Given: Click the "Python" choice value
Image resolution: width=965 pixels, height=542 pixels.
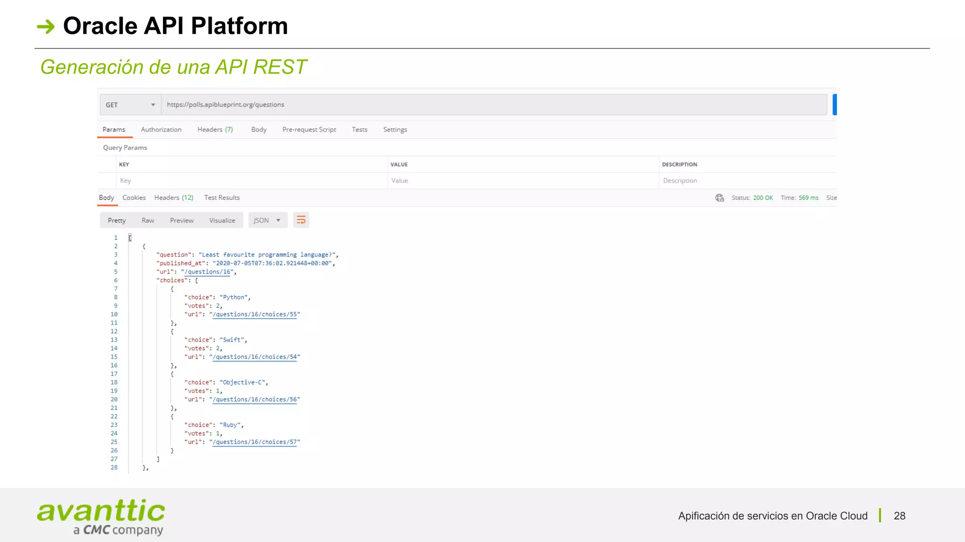Looking at the screenshot, I should [x=233, y=297].
